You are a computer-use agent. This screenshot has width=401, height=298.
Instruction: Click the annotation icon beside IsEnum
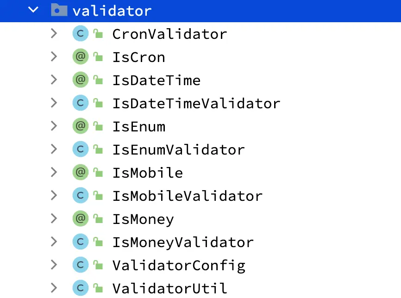[80, 126]
